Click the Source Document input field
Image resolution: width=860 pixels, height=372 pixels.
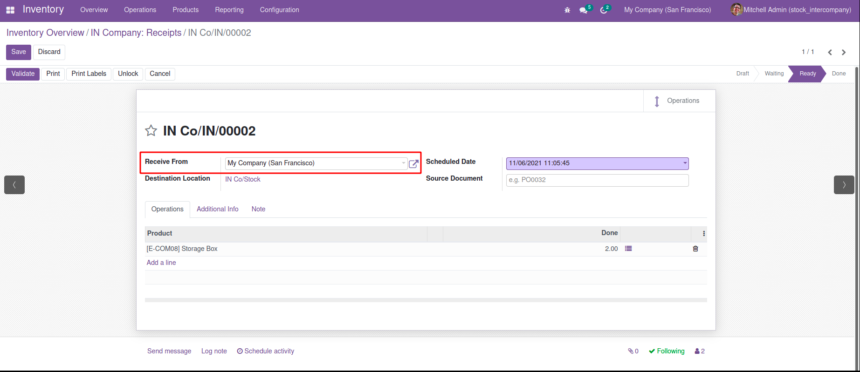coord(597,180)
